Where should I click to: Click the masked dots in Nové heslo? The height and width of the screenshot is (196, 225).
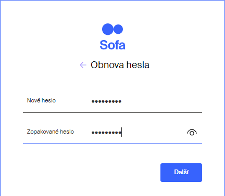tap(106, 101)
